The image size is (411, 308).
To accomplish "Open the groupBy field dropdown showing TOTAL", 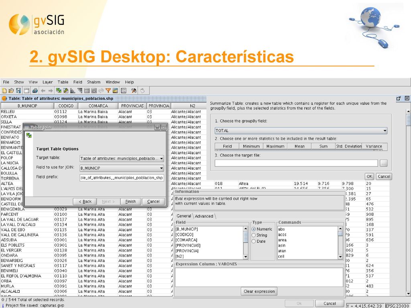I will 301,130.
